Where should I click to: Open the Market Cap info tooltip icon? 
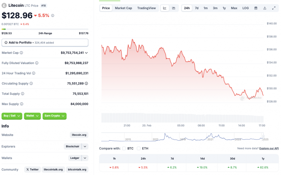point(21,53)
